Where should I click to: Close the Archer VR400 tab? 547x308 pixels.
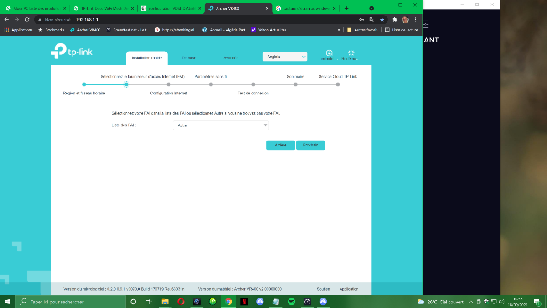(267, 8)
